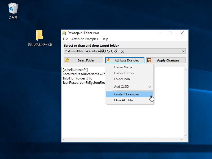Open the Attribute Examples menu in menu bar
The height and width of the screenshot is (159, 212).
click(85, 39)
